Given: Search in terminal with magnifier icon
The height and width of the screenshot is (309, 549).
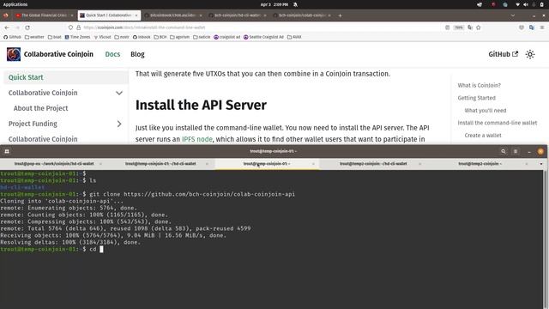Looking at the screenshot, I should pos(504,151).
